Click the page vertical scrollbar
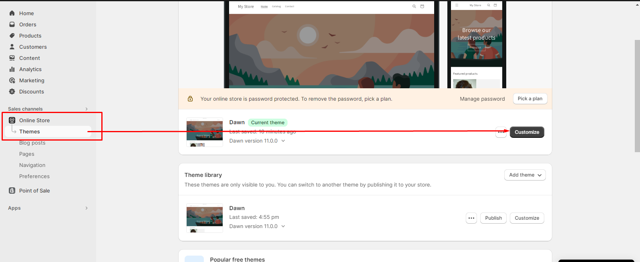 (637, 96)
